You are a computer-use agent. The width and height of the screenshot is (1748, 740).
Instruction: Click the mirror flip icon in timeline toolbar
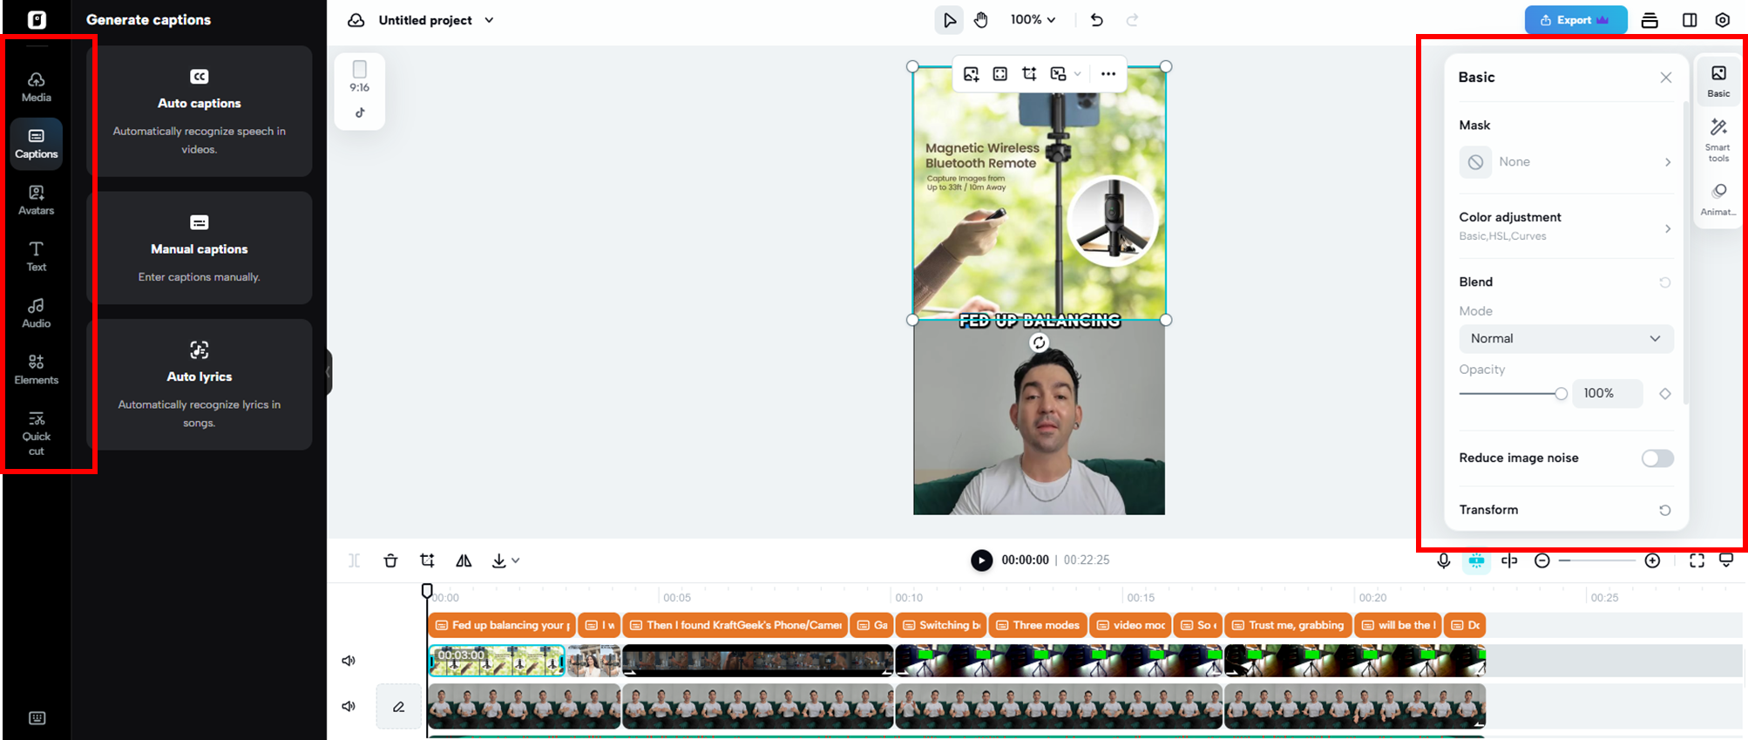click(464, 560)
